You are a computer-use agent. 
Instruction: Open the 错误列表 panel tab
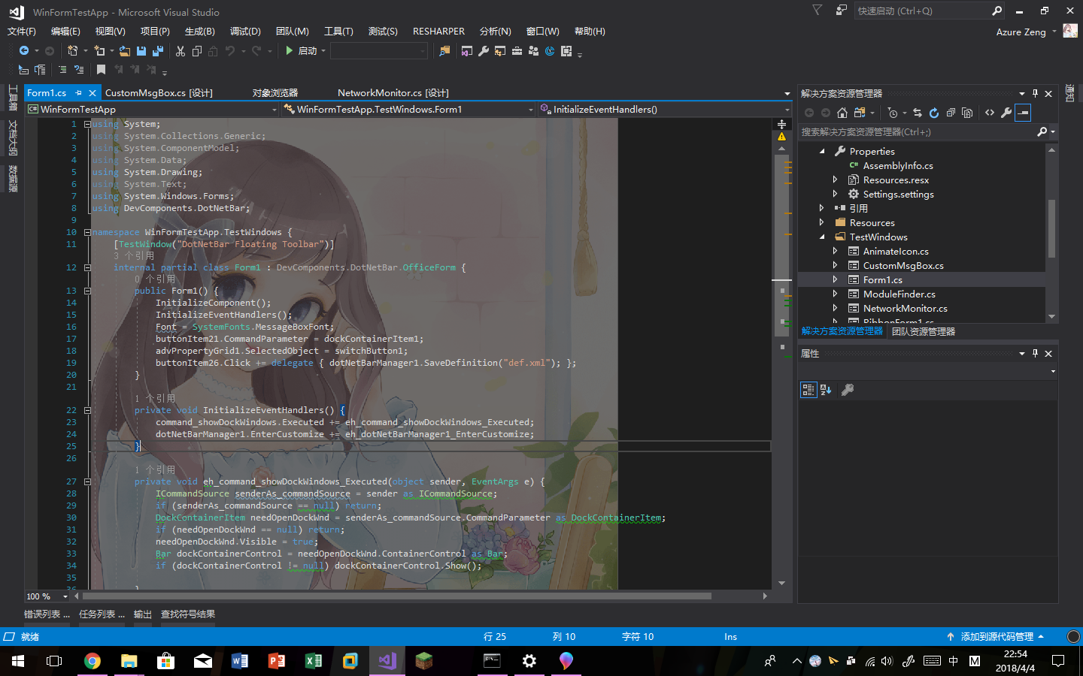tap(47, 614)
